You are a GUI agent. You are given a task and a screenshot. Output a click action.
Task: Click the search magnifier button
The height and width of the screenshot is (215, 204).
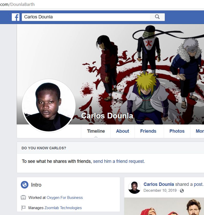pyautogui.click(x=157, y=17)
